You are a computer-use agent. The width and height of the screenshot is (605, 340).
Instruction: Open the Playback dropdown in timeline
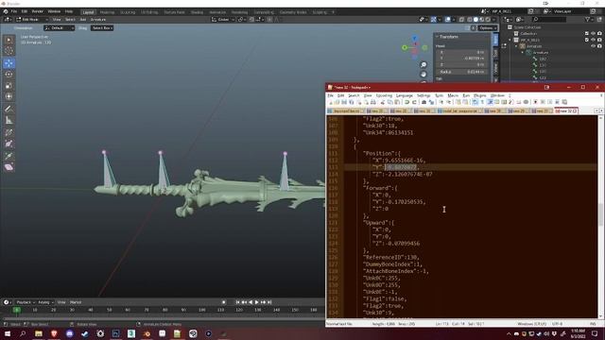26,302
